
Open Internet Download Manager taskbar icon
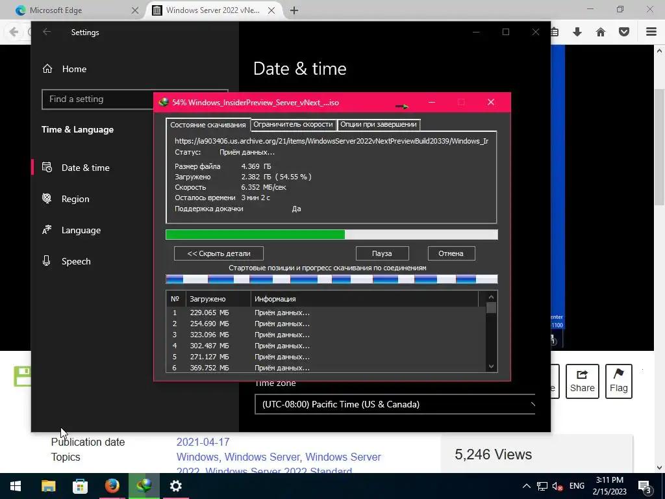point(144,486)
